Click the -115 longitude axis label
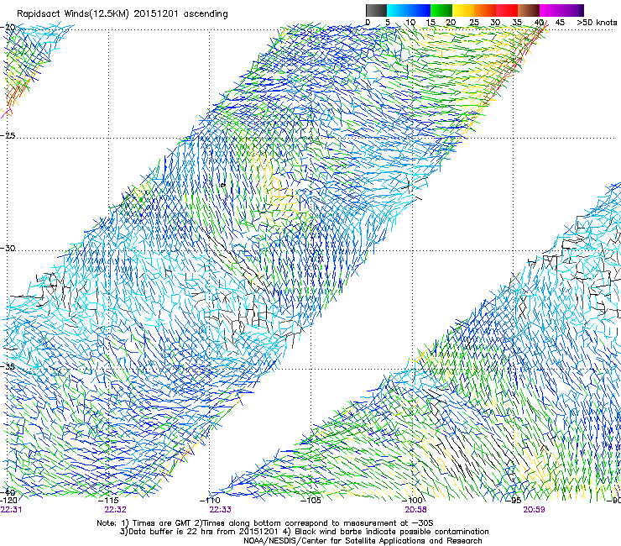Image resolution: width=621 pixels, height=546 pixels. pos(109,500)
